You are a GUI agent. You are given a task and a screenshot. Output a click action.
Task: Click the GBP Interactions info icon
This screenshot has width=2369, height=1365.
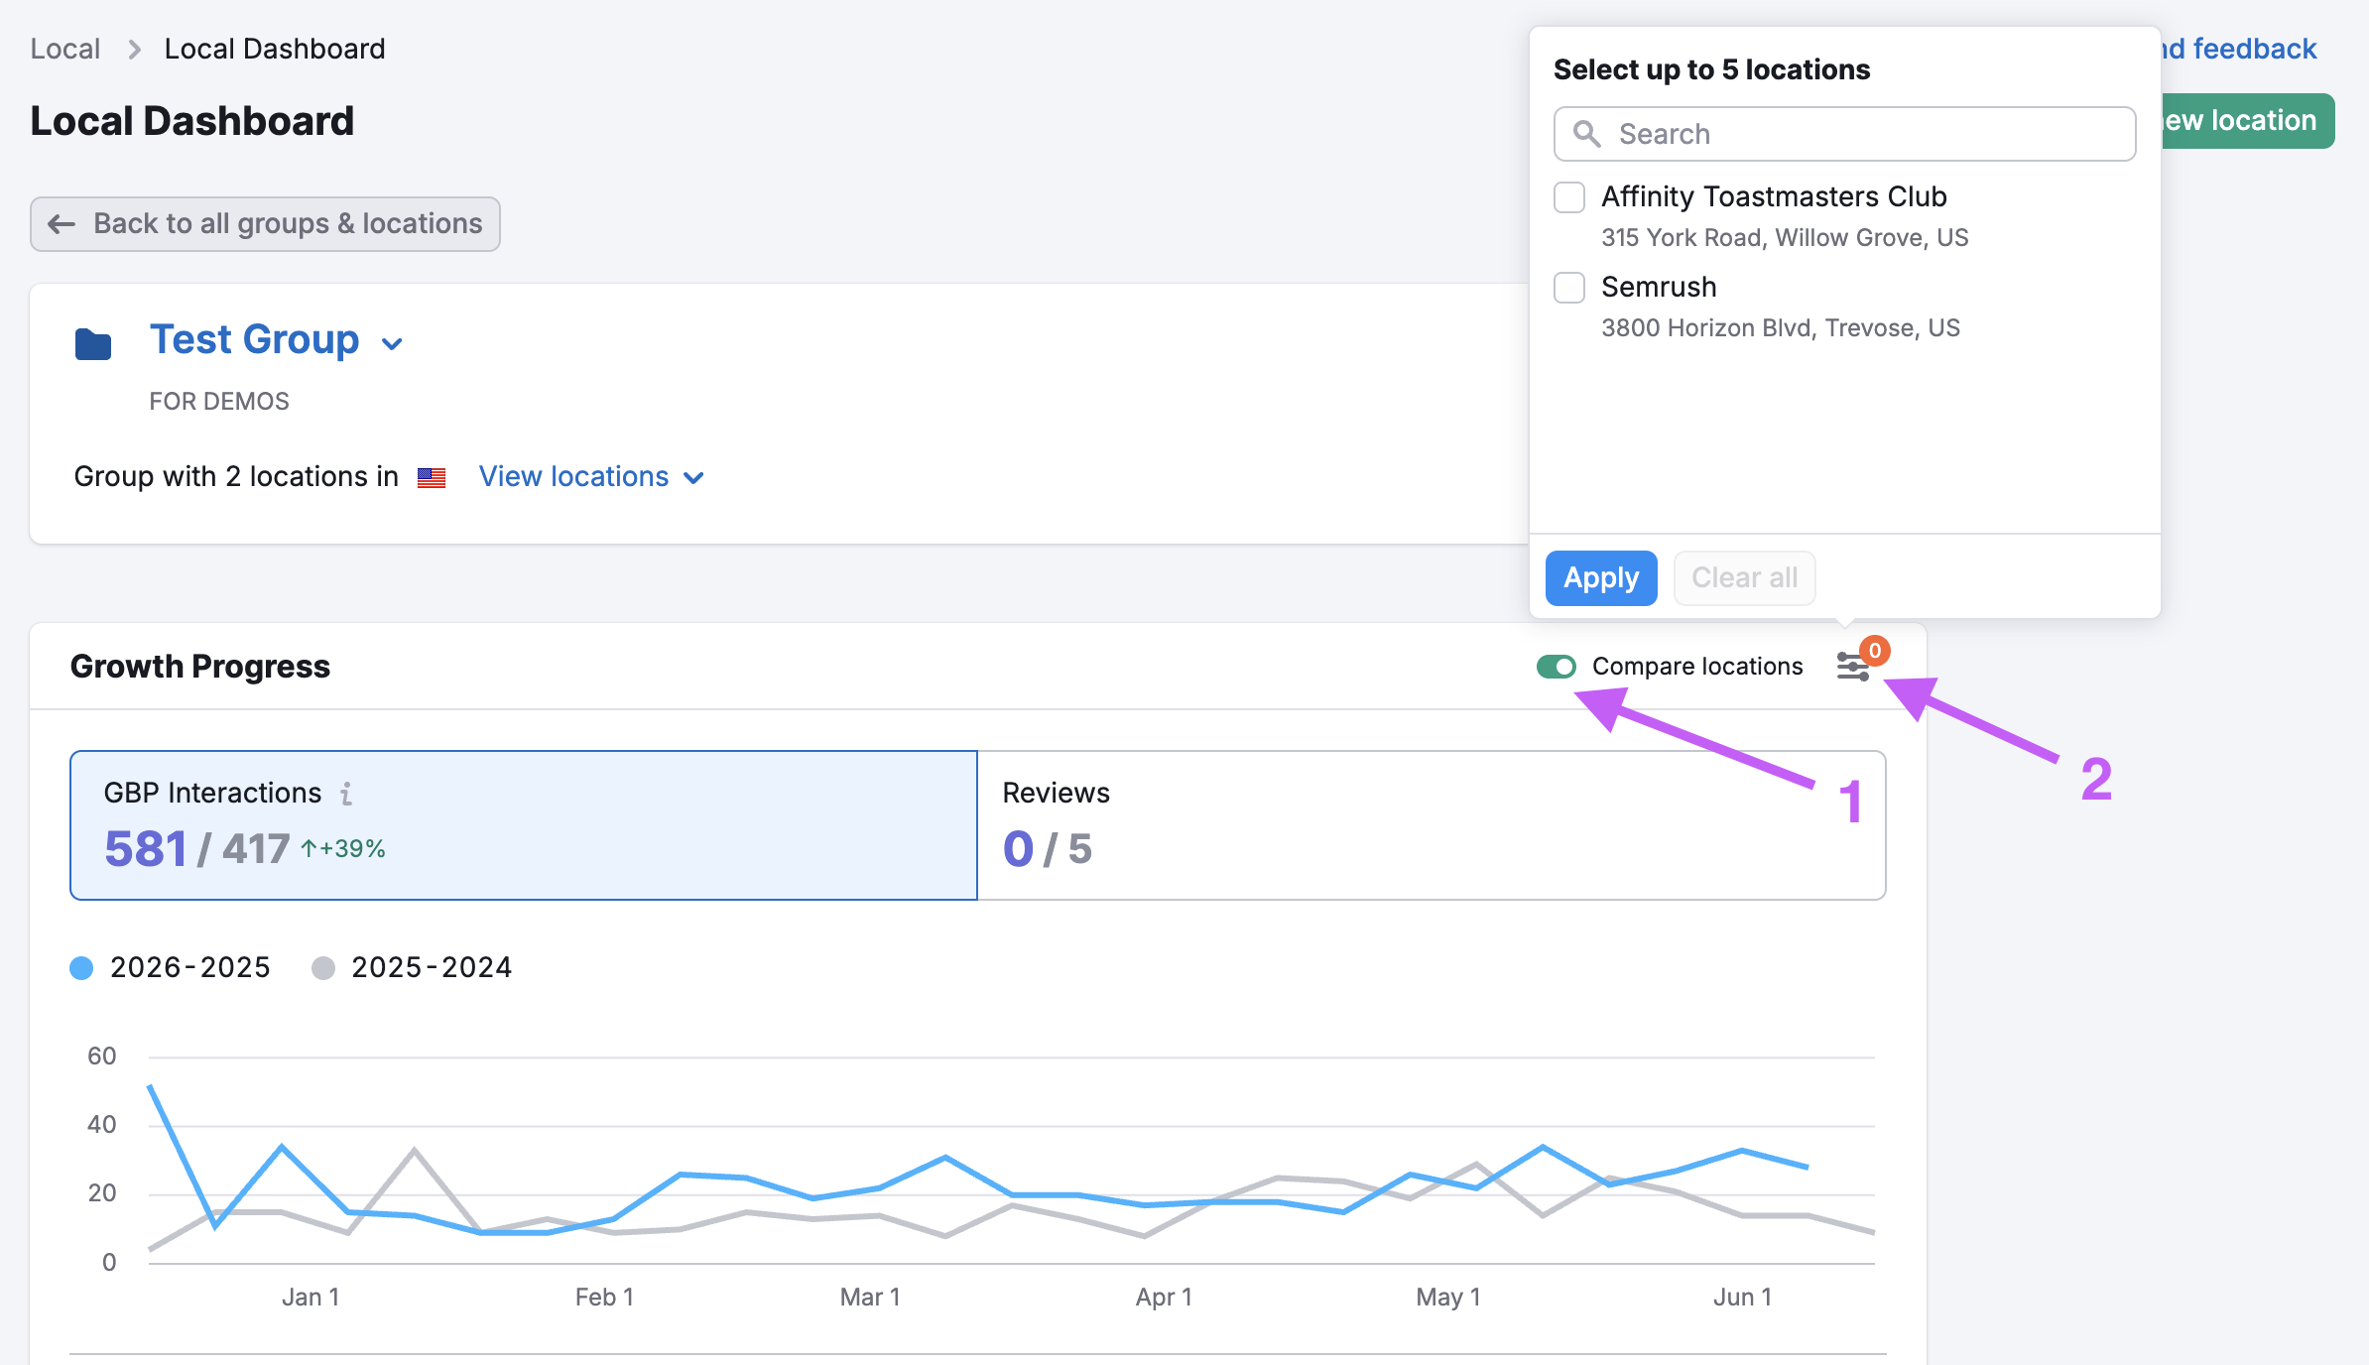click(x=346, y=794)
